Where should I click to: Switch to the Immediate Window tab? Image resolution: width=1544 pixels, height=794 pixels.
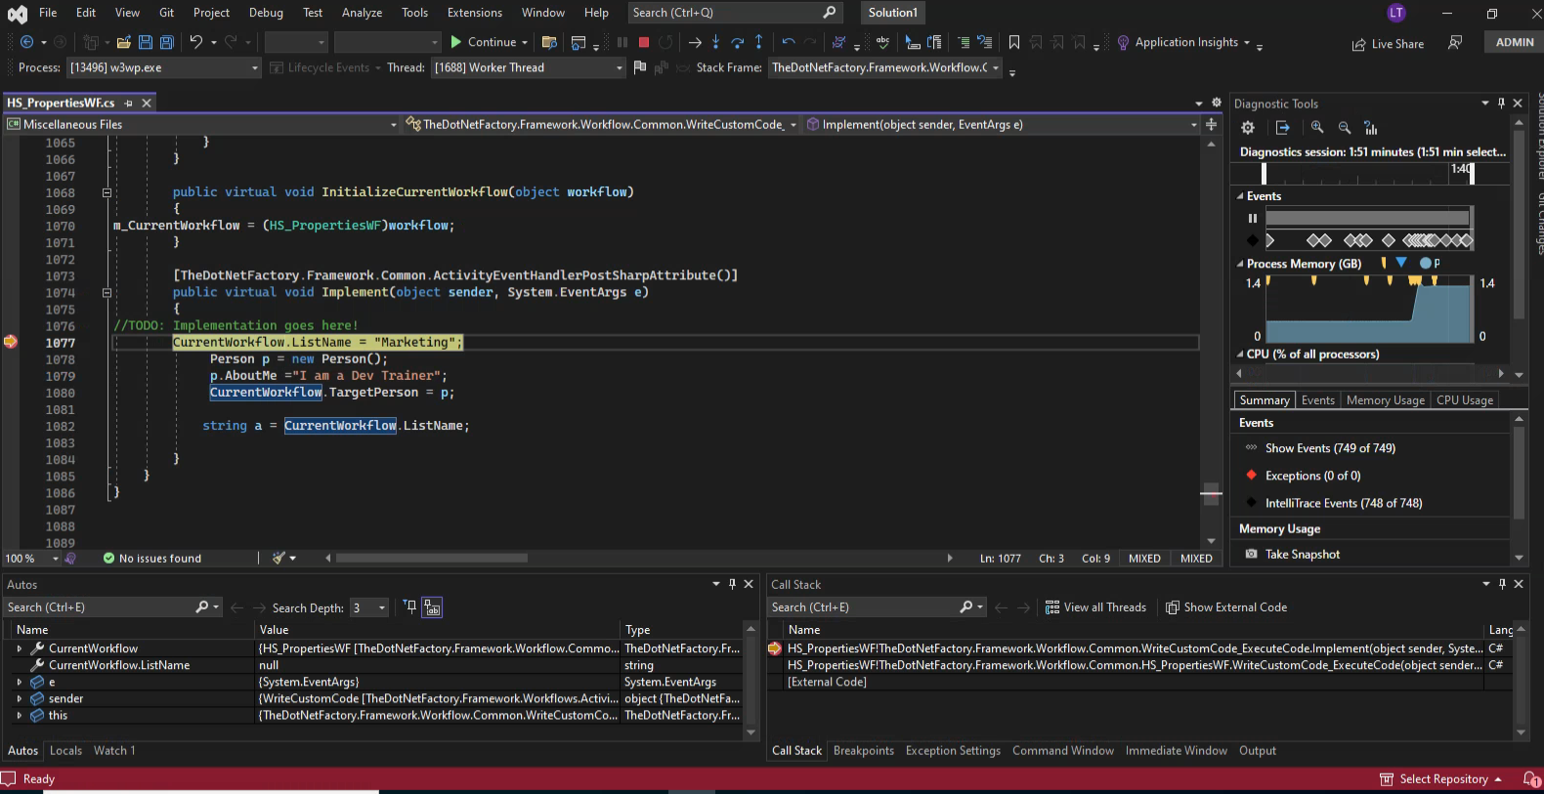(x=1176, y=750)
